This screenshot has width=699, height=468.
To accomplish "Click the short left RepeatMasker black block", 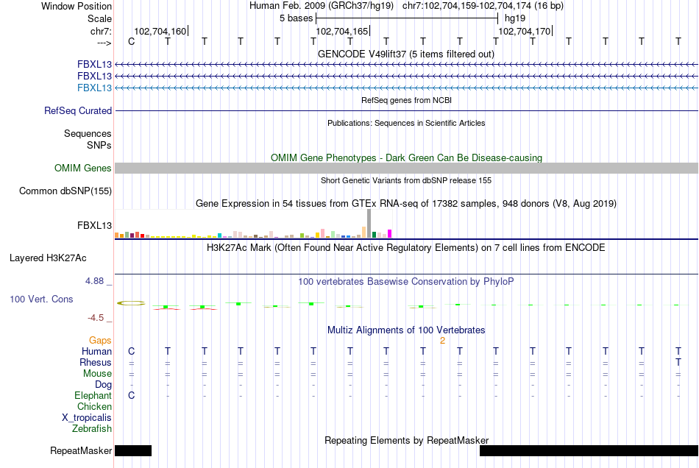I will [133, 450].
